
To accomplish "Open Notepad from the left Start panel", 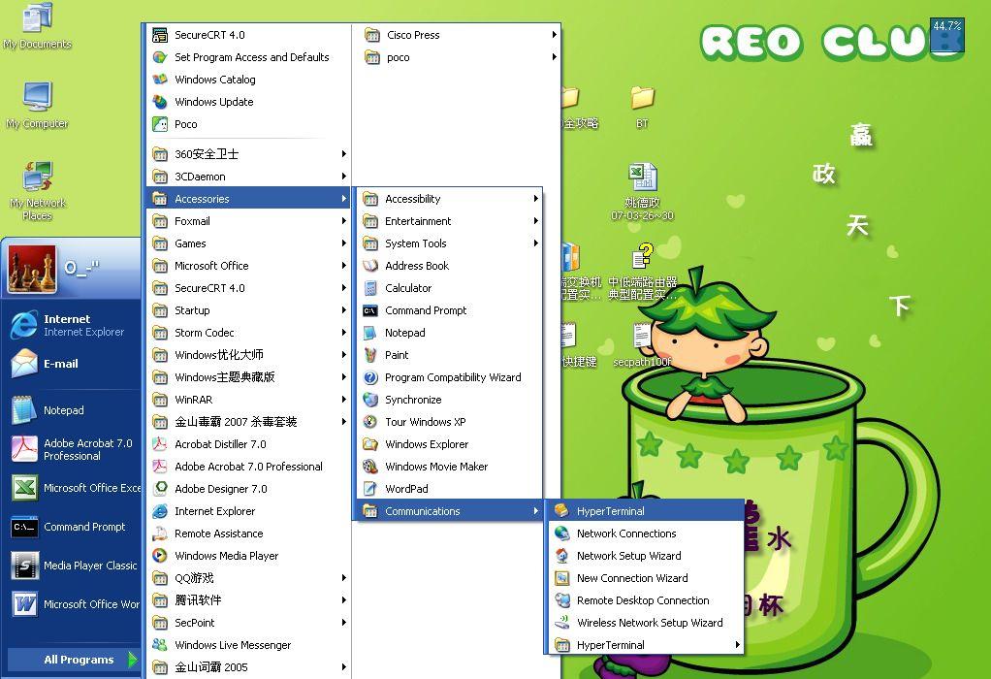I will [x=62, y=410].
